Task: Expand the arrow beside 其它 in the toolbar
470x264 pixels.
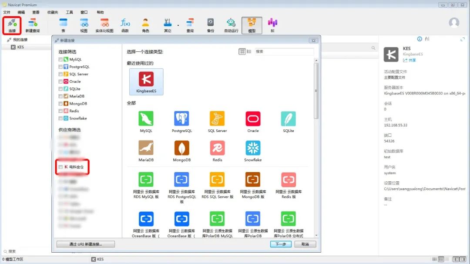Action: click(x=178, y=26)
